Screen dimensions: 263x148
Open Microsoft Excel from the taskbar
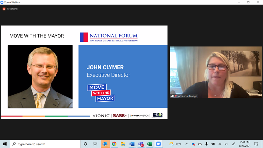[x=150, y=144]
